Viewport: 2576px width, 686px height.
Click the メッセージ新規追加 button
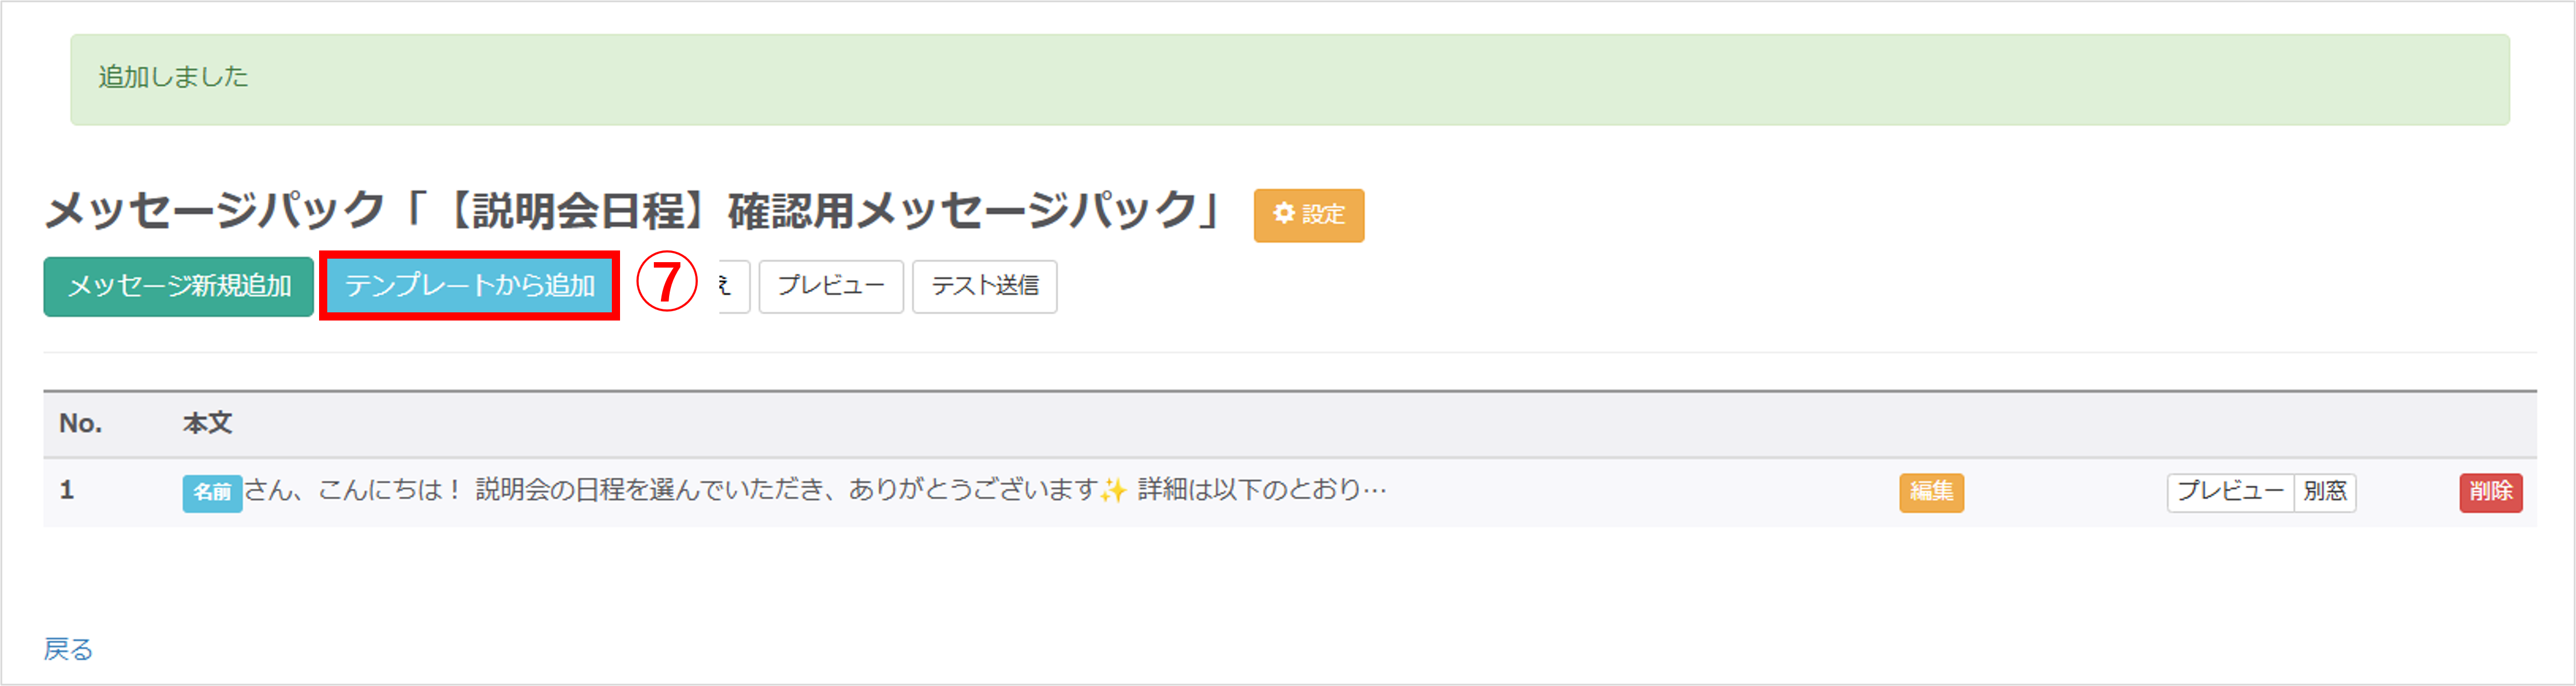tap(179, 287)
